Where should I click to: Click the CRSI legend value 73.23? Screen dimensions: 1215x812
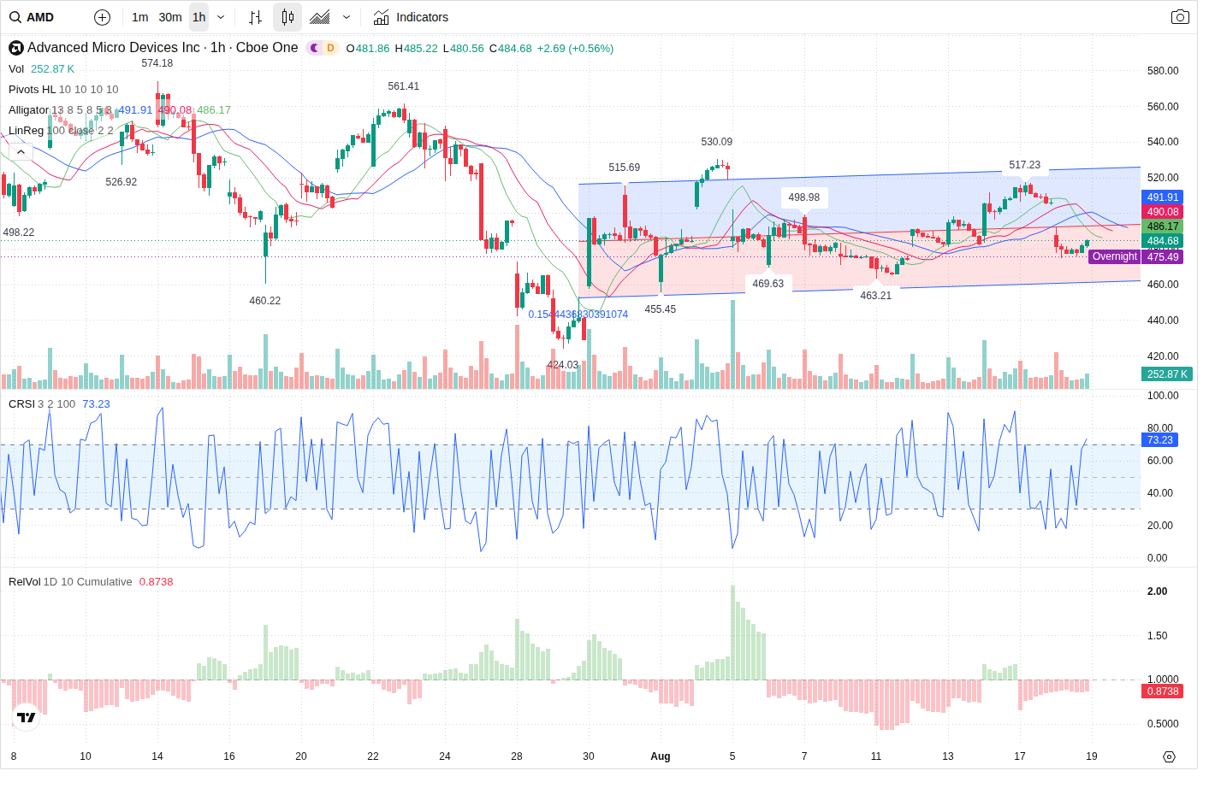96,403
